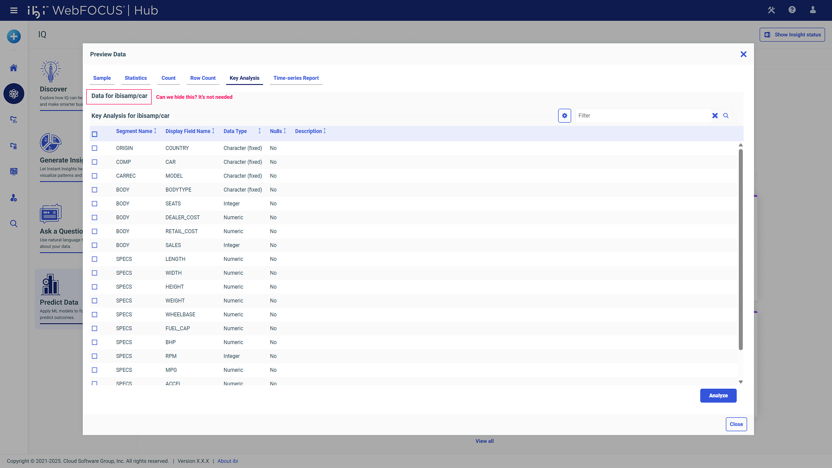Check the DEALER_COST row checkbox
Screen dimensions: 832x468
(94, 218)
